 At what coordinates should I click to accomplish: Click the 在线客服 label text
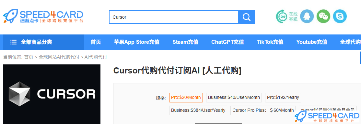293,16
